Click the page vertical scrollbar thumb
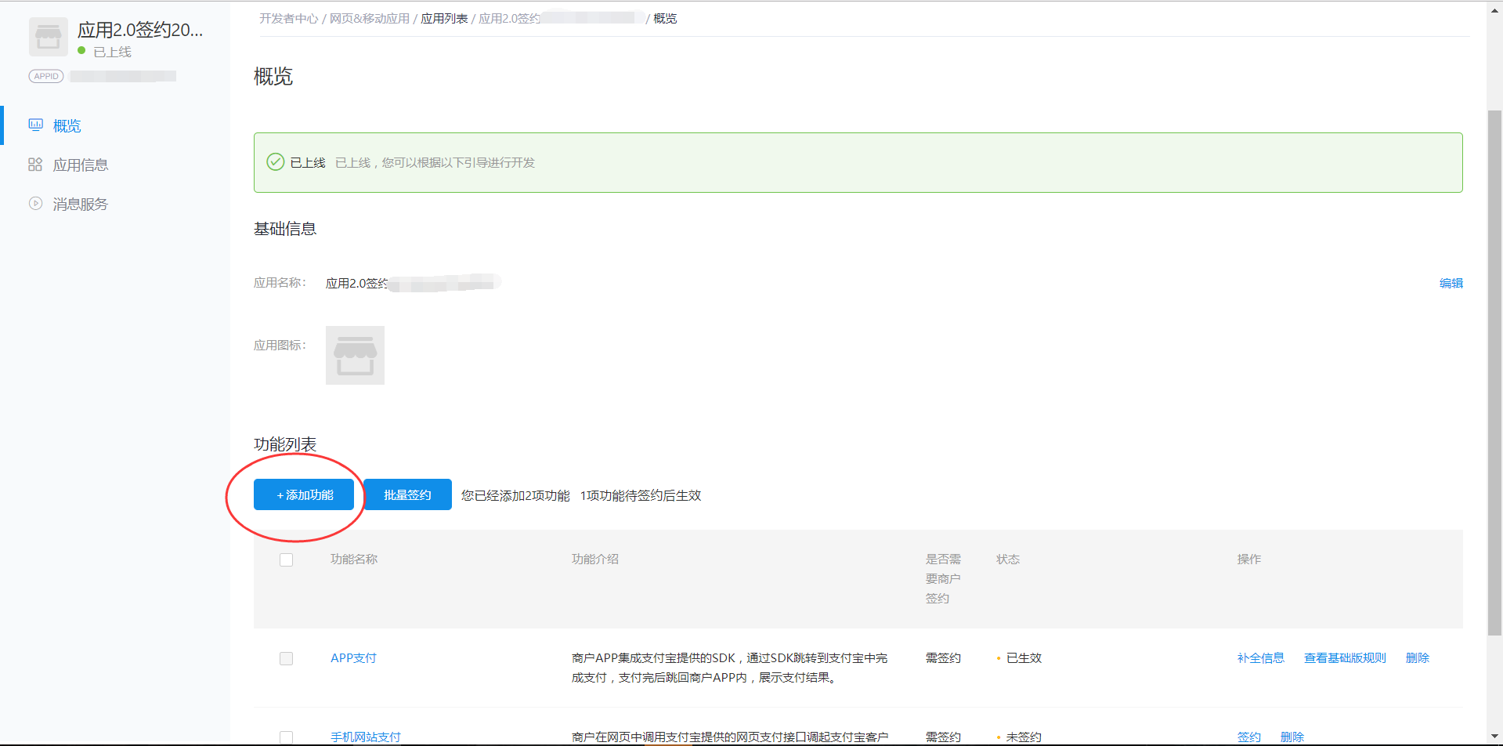The image size is (1503, 746). (x=1494, y=373)
